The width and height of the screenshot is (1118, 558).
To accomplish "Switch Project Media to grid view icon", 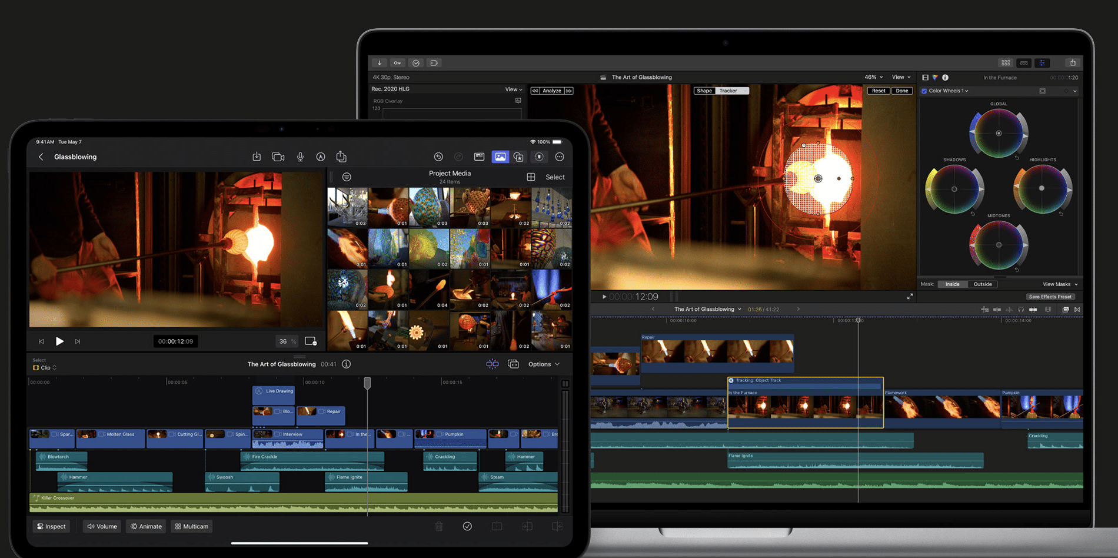I will click(531, 177).
